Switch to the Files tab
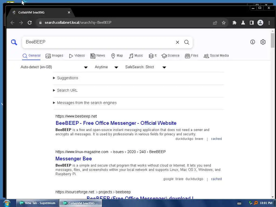The width and height of the screenshot is (276, 207). pos(192,56)
